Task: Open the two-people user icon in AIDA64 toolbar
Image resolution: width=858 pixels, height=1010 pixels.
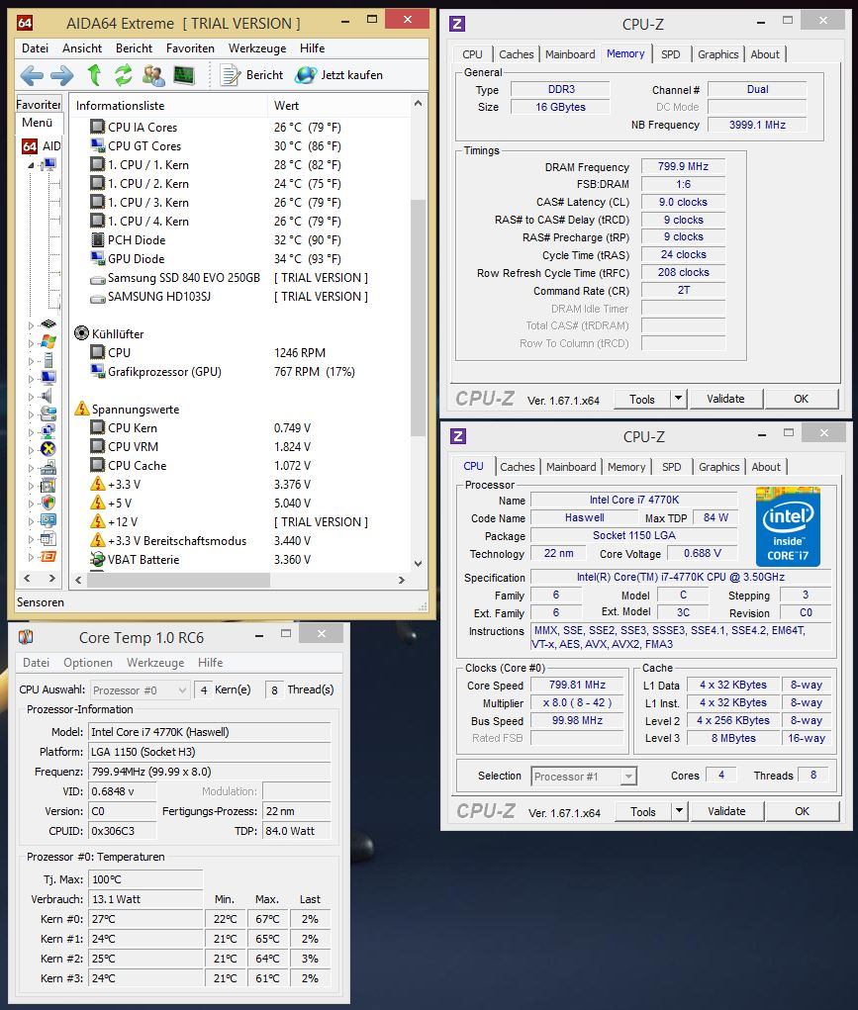Action: coord(153,75)
